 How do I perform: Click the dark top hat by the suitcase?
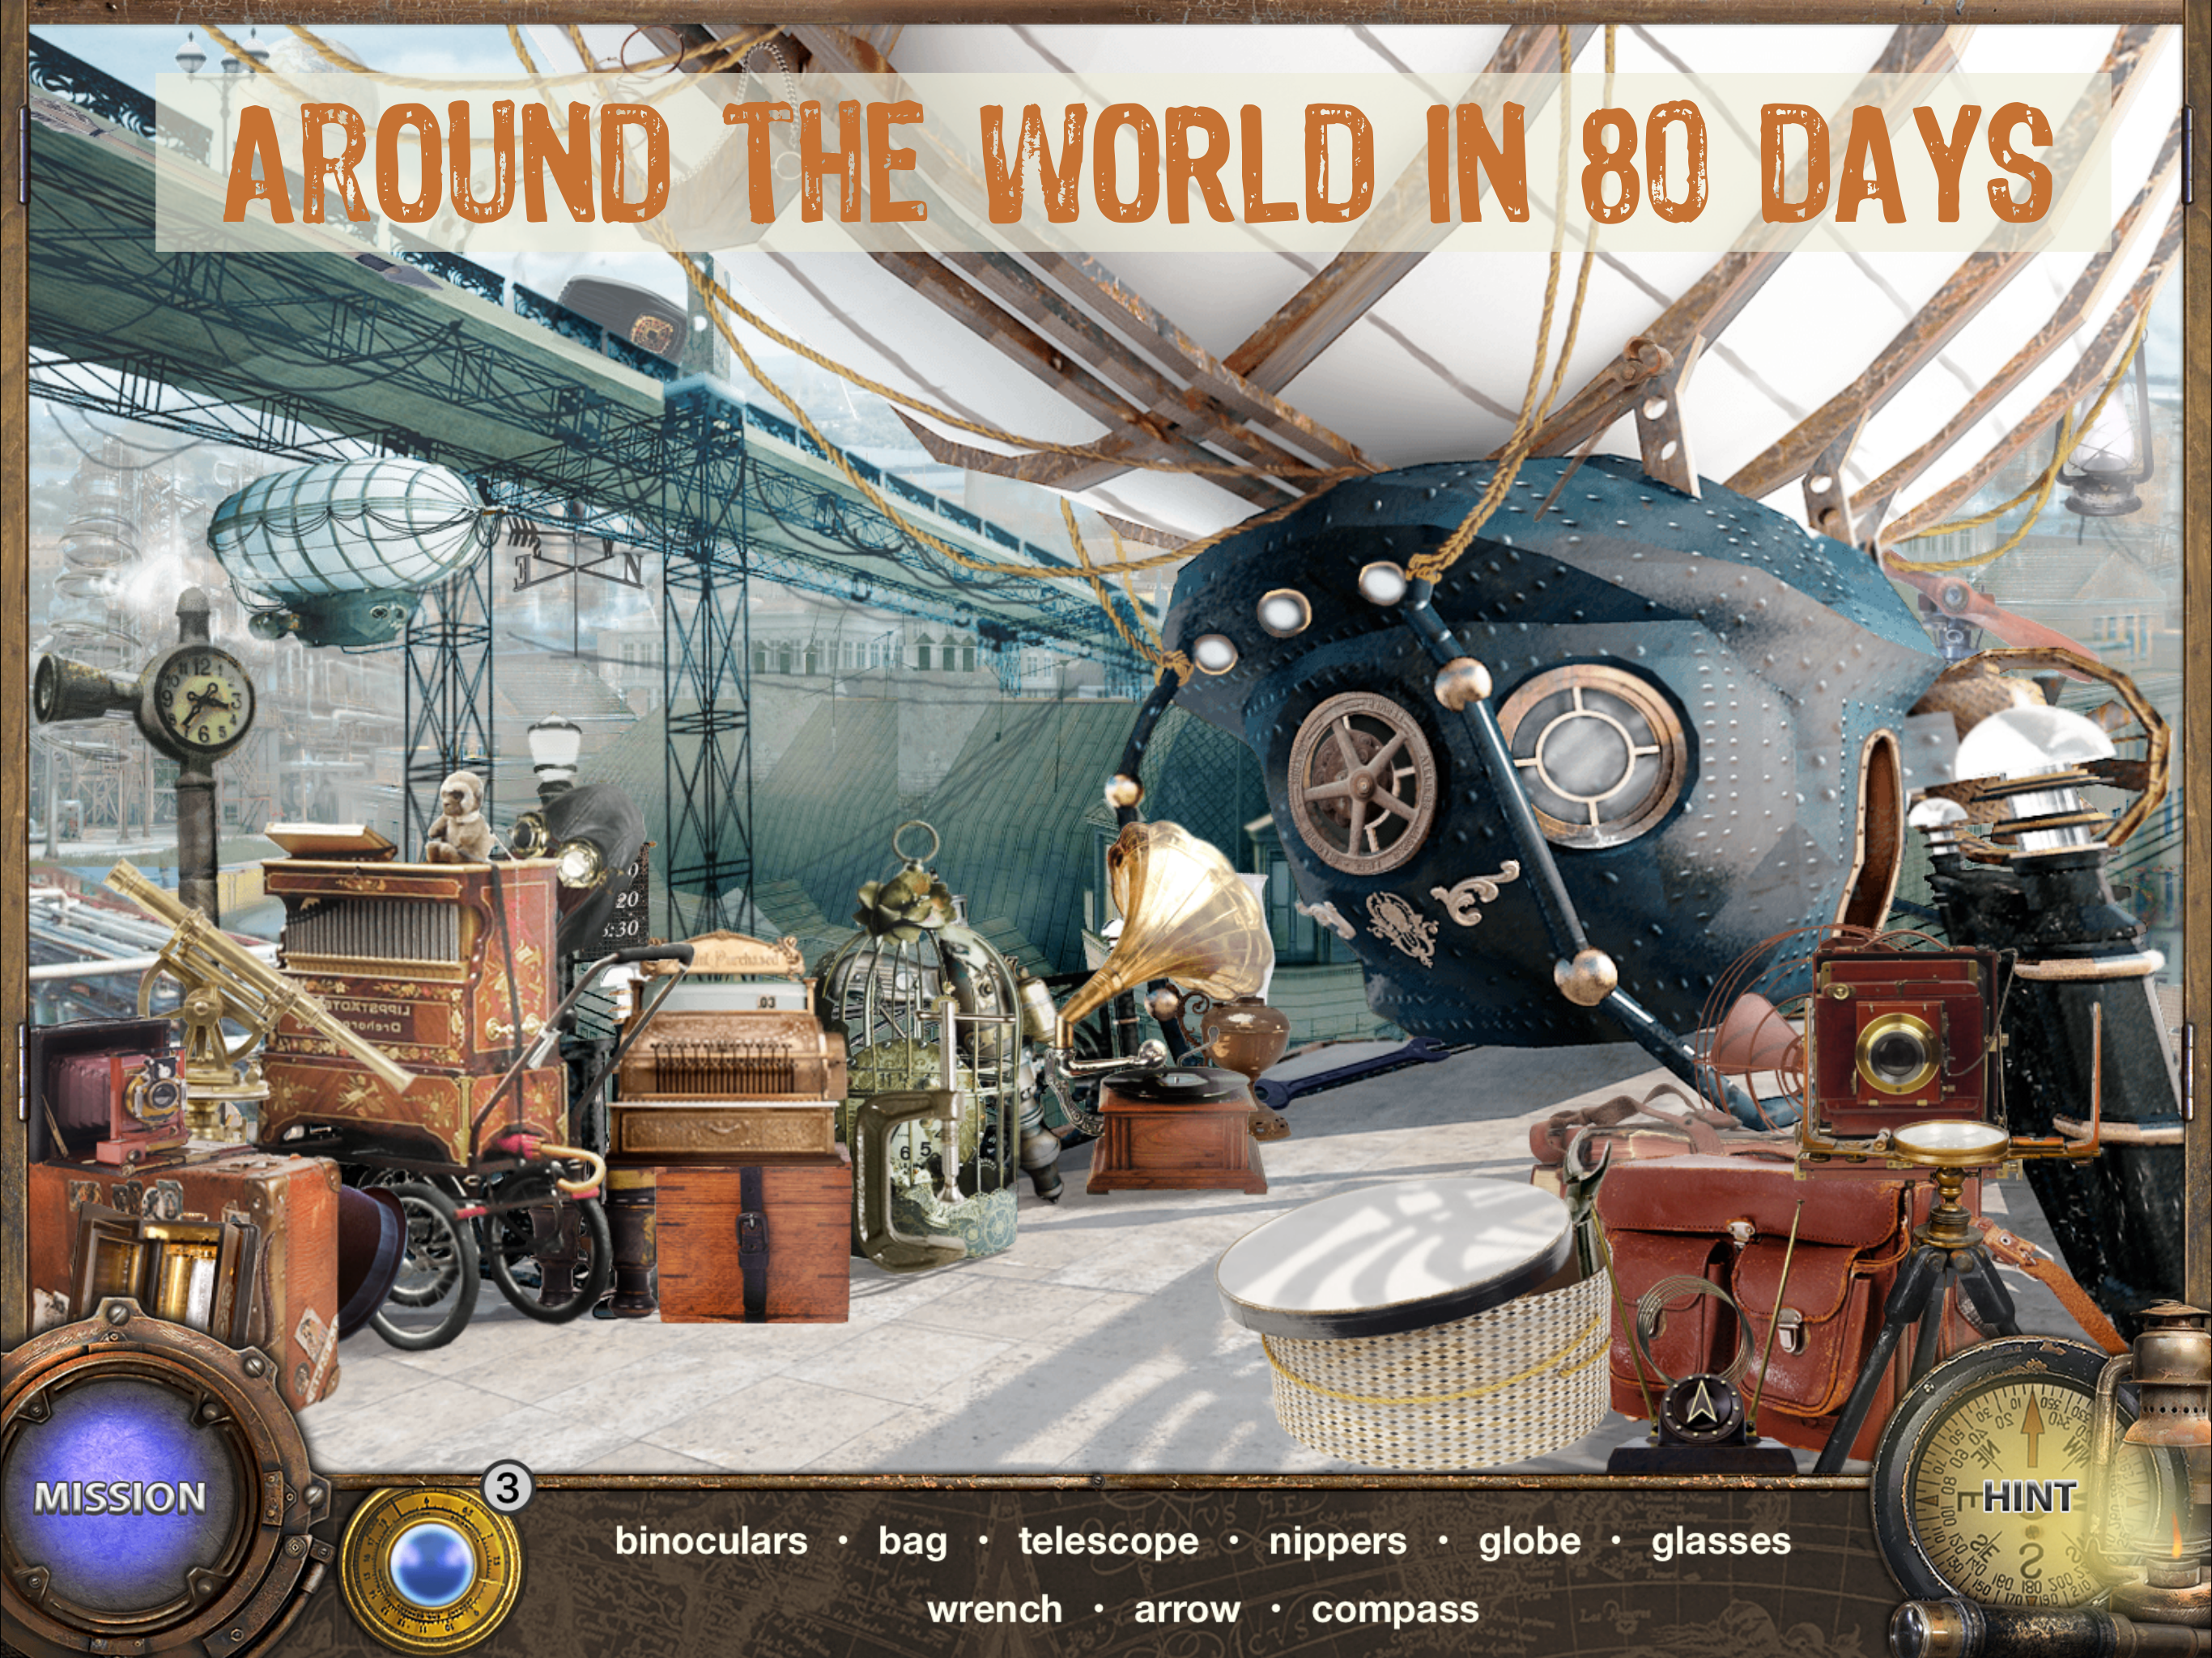(372, 1262)
